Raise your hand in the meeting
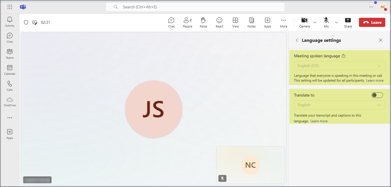Screen dimensions: 391x187 tap(203, 22)
